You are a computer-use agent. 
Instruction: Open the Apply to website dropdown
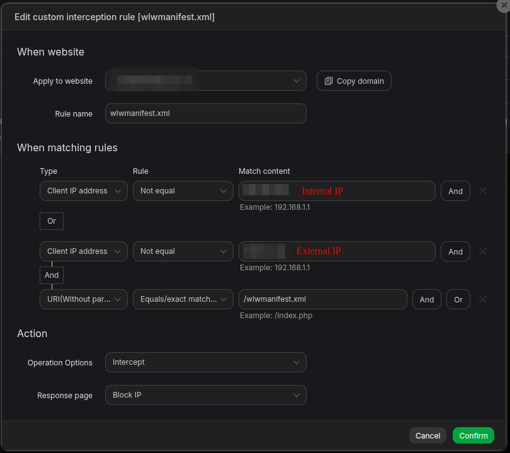point(206,81)
